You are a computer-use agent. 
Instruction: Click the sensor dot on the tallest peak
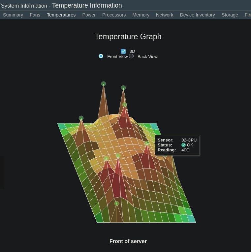(x=104, y=84)
